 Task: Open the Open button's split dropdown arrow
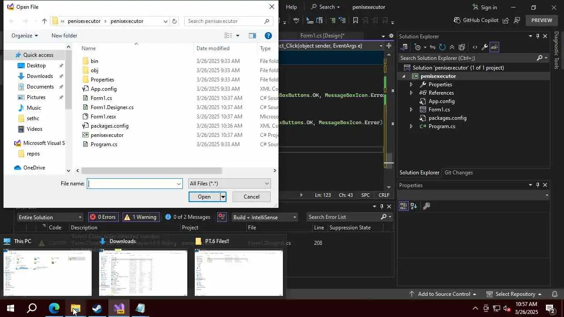(x=223, y=197)
